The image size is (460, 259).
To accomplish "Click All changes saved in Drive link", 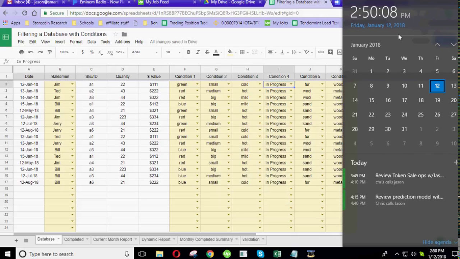I will tap(174, 42).
